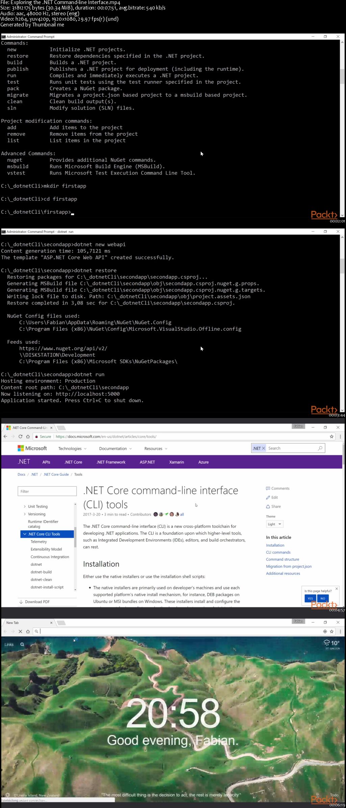The height and width of the screenshot is (808, 346).
Task: Click the Filter input in the sidebar
Action: (47, 492)
